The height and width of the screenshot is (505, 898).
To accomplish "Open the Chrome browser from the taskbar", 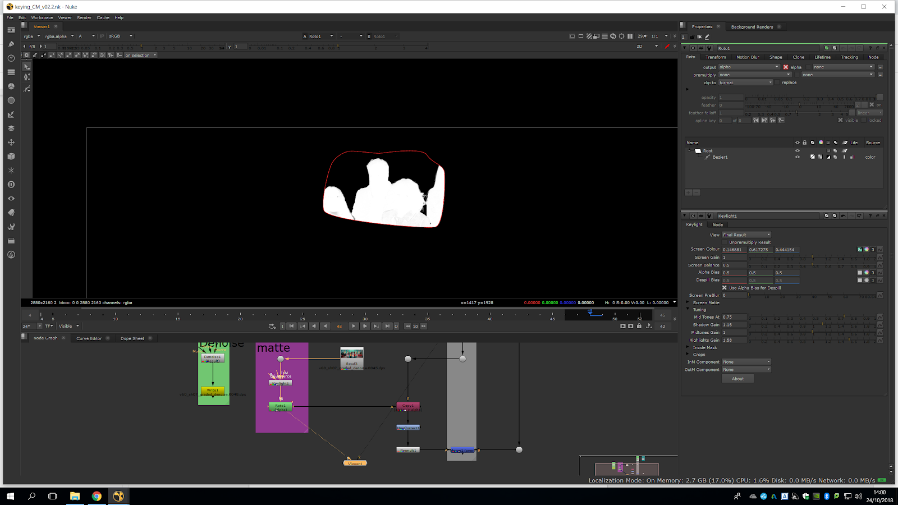I will tap(97, 496).
